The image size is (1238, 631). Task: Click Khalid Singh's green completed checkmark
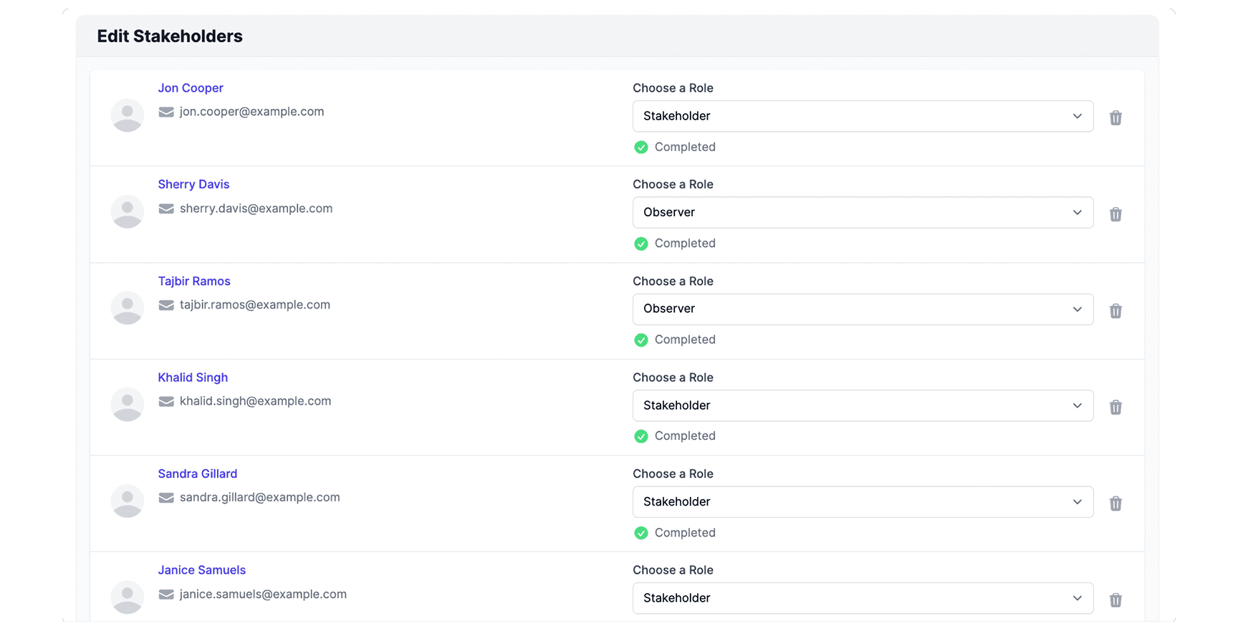[641, 436]
